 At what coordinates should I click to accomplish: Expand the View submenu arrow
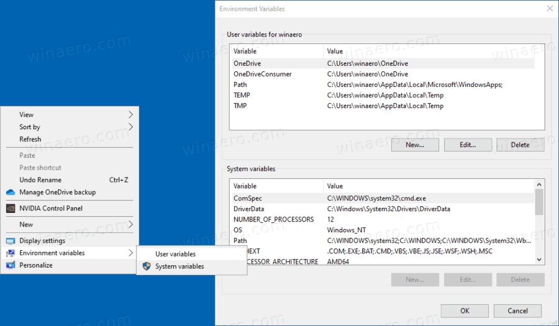coord(130,115)
